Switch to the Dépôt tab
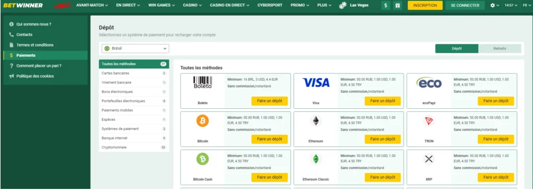This screenshot has width=533, height=190. pos(457,48)
